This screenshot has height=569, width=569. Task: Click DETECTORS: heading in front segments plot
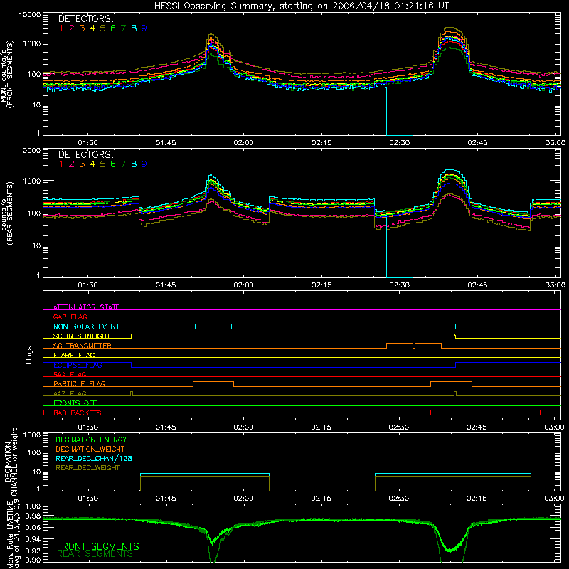coord(86,18)
